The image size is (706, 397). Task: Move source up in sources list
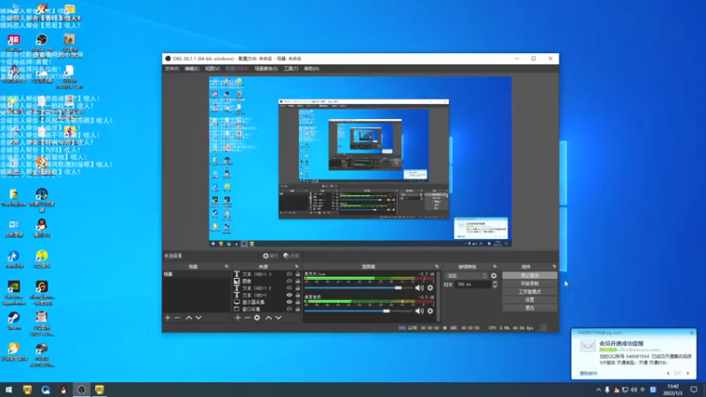269,318
